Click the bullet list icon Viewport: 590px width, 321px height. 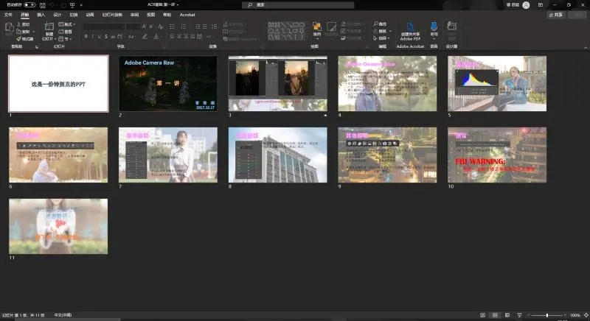[x=173, y=27]
